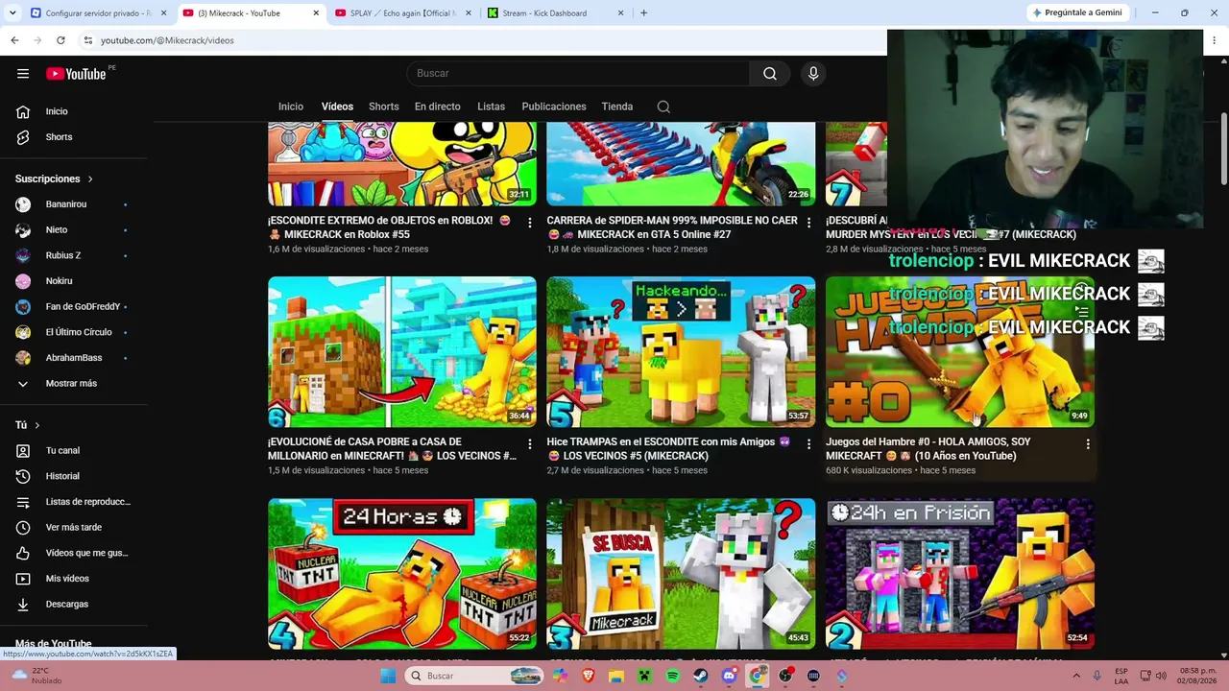Open the Windows Start menu

click(x=388, y=676)
